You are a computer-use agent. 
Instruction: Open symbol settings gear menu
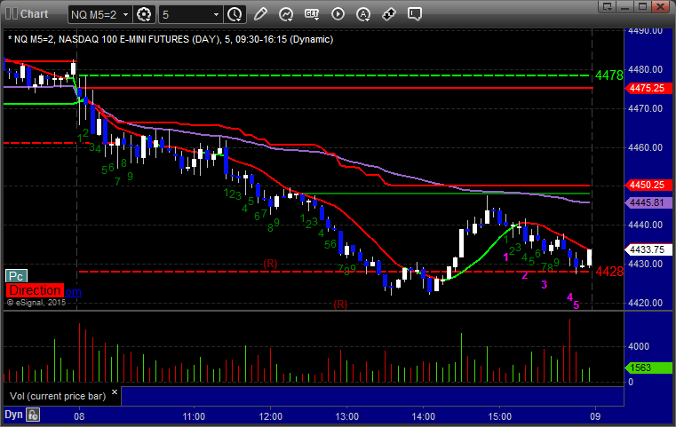[x=144, y=15]
